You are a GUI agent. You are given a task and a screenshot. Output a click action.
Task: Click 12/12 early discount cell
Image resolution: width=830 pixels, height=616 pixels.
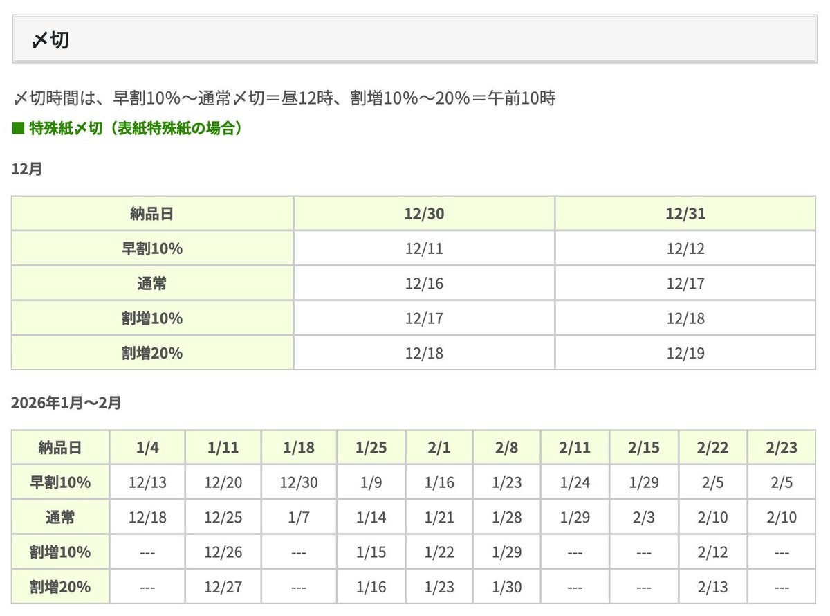coord(685,248)
